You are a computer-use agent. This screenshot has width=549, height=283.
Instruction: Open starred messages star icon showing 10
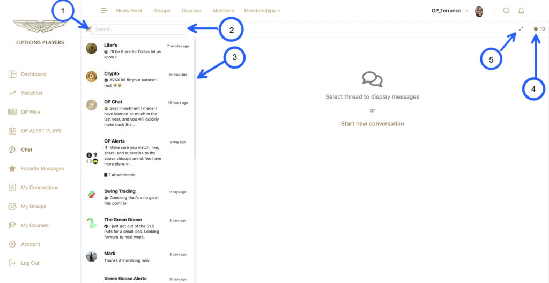click(x=539, y=29)
